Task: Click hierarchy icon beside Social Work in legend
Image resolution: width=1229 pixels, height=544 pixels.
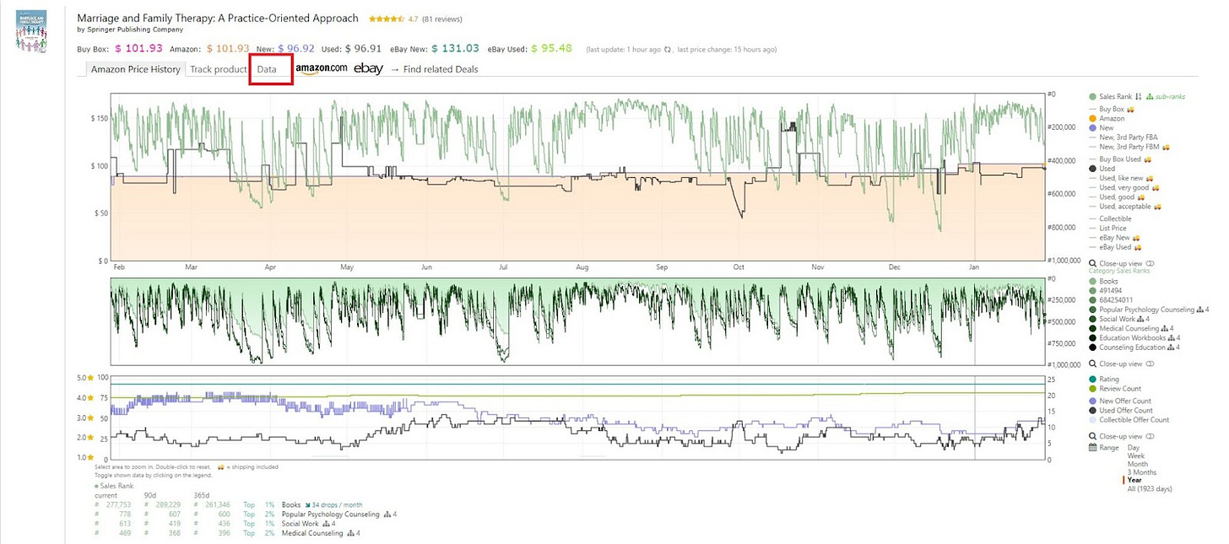Action: tap(1142, 320)
